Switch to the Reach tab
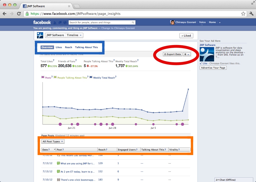 (x=68, y=47)
